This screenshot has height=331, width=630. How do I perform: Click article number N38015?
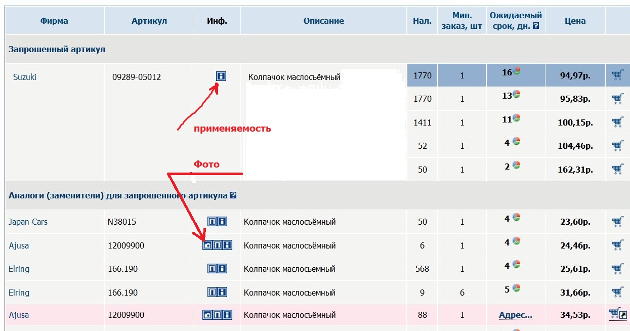(122, 222)
